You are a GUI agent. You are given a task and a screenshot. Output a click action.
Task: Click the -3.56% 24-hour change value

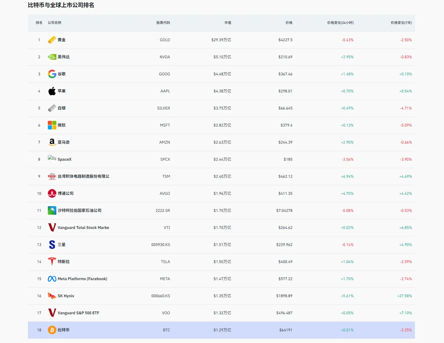coord(348,159)
